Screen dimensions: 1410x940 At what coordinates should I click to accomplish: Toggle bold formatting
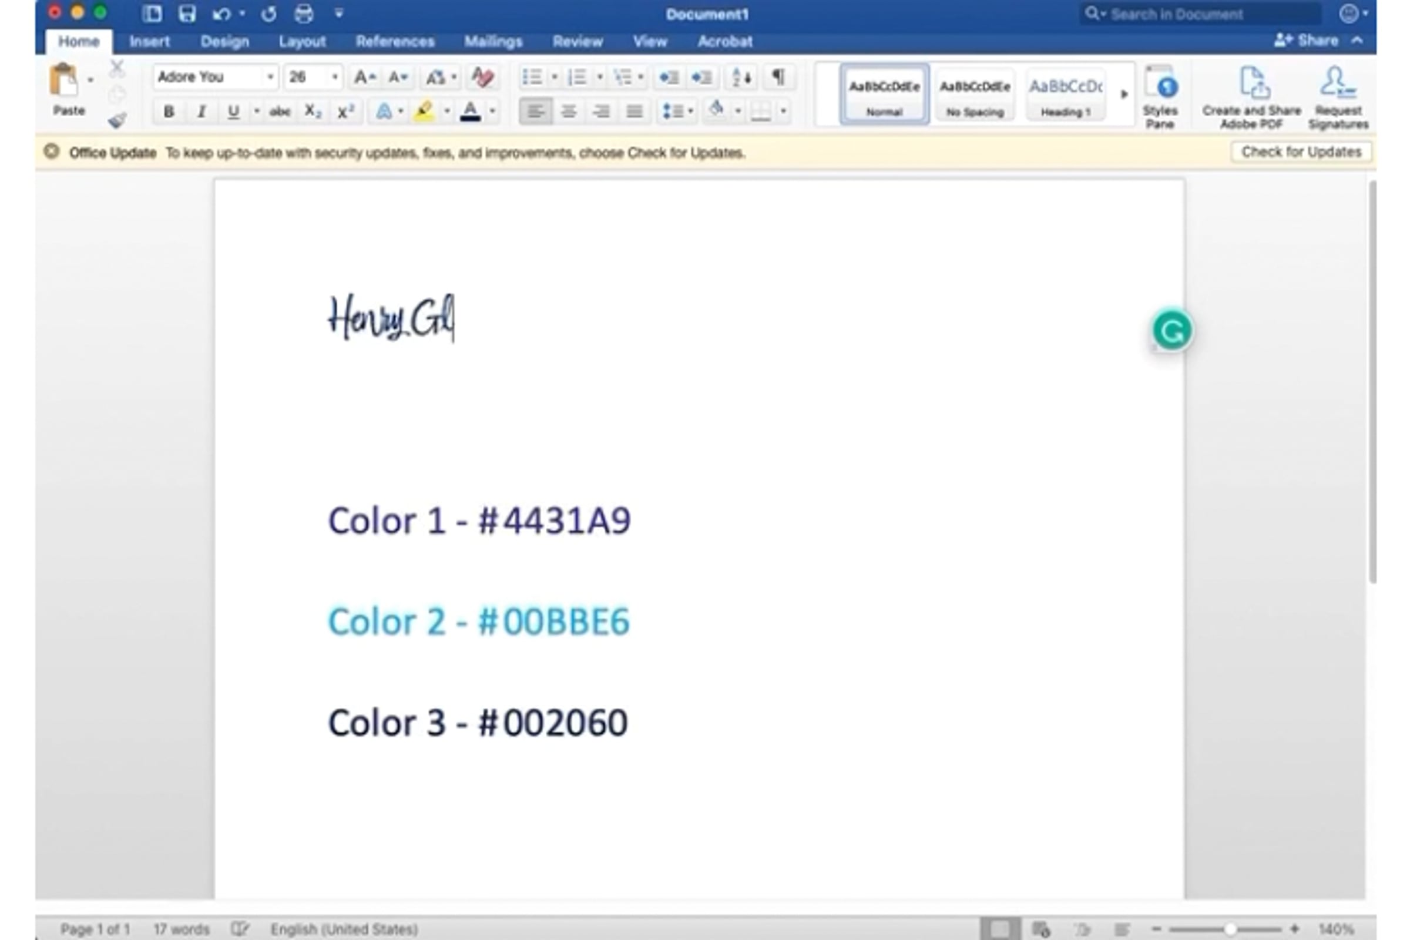tap(169, 112)
